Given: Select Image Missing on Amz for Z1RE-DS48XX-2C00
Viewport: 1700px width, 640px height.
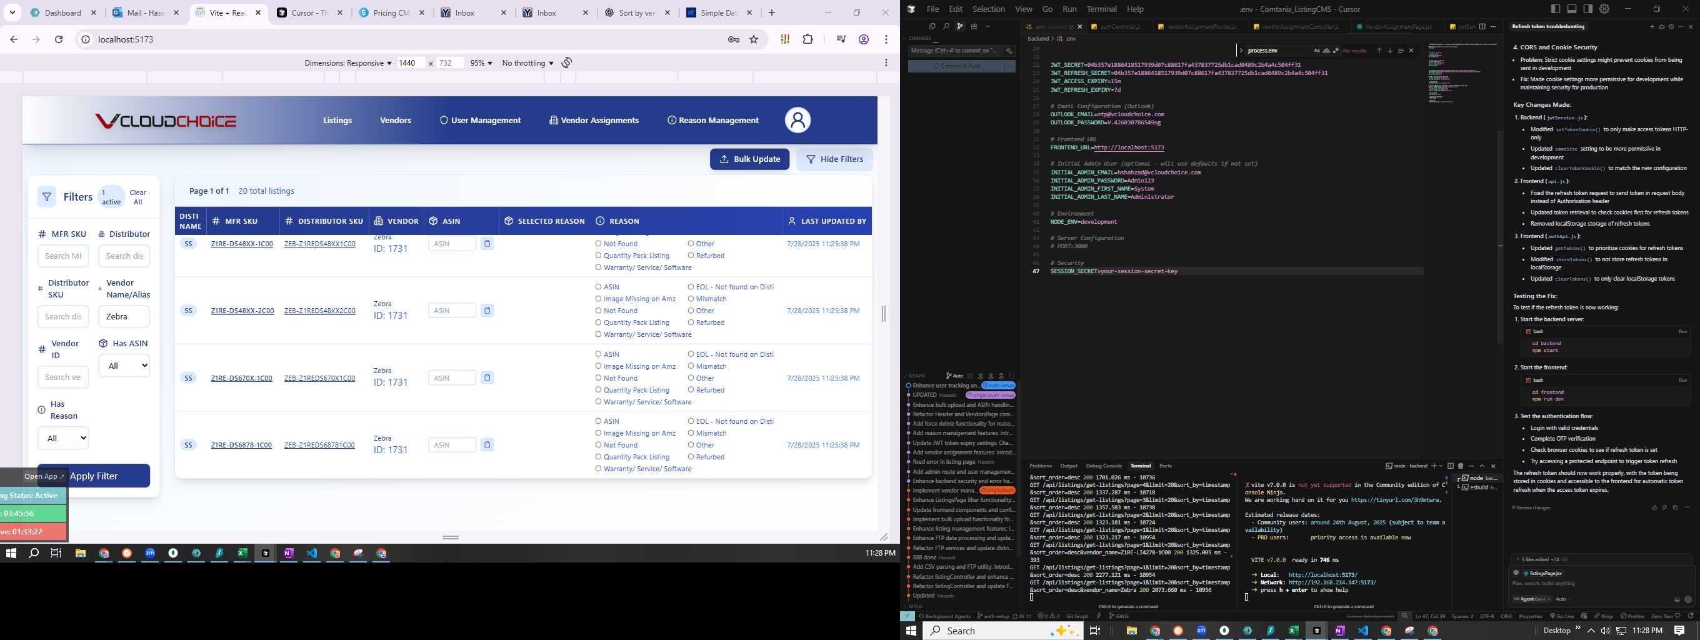Looking at the screenshot, I should click(x=598, y=299).
